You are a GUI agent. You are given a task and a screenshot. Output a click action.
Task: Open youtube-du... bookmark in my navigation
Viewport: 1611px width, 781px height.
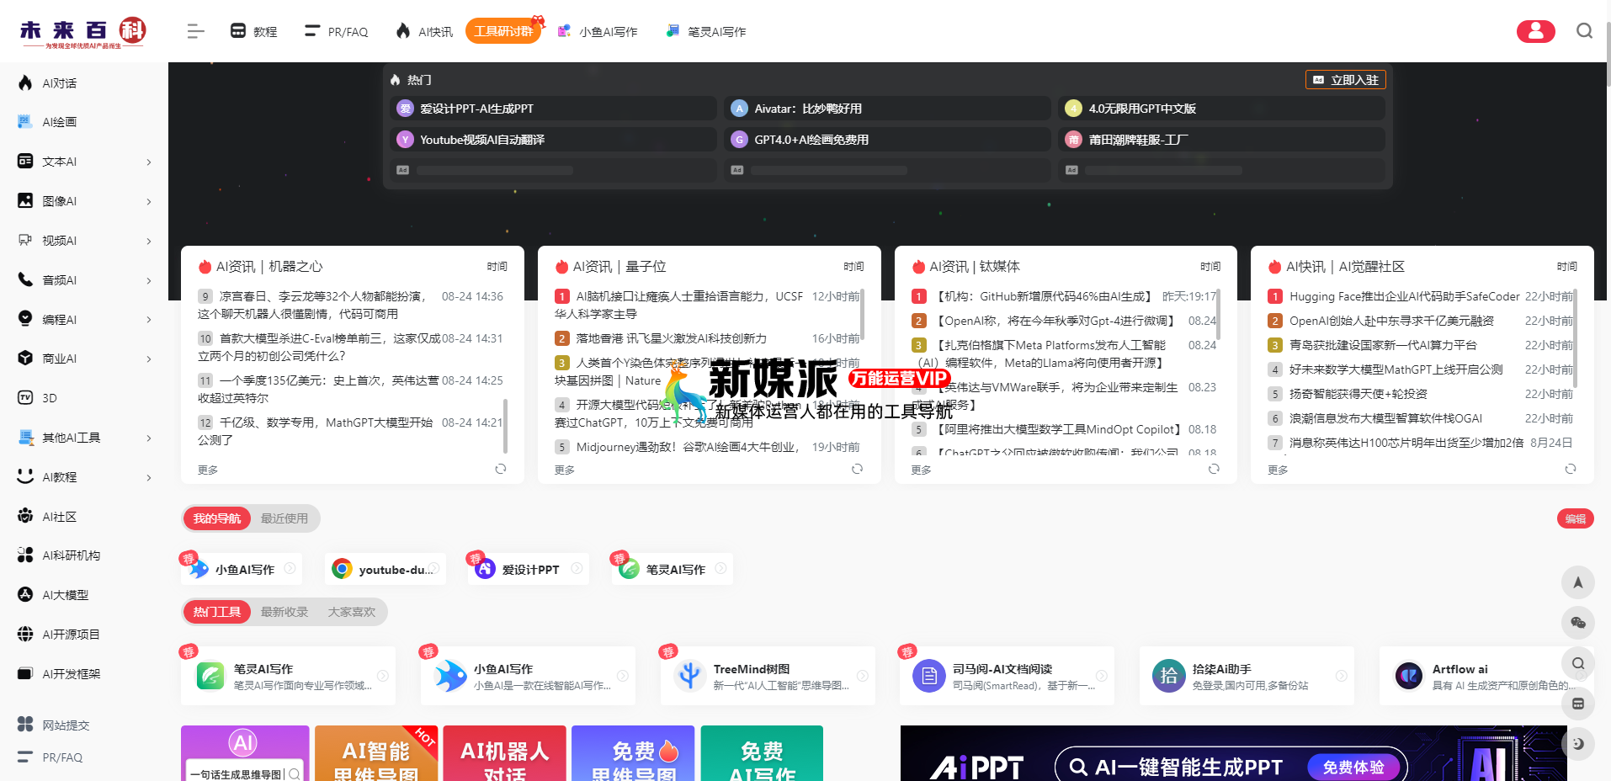385,569
